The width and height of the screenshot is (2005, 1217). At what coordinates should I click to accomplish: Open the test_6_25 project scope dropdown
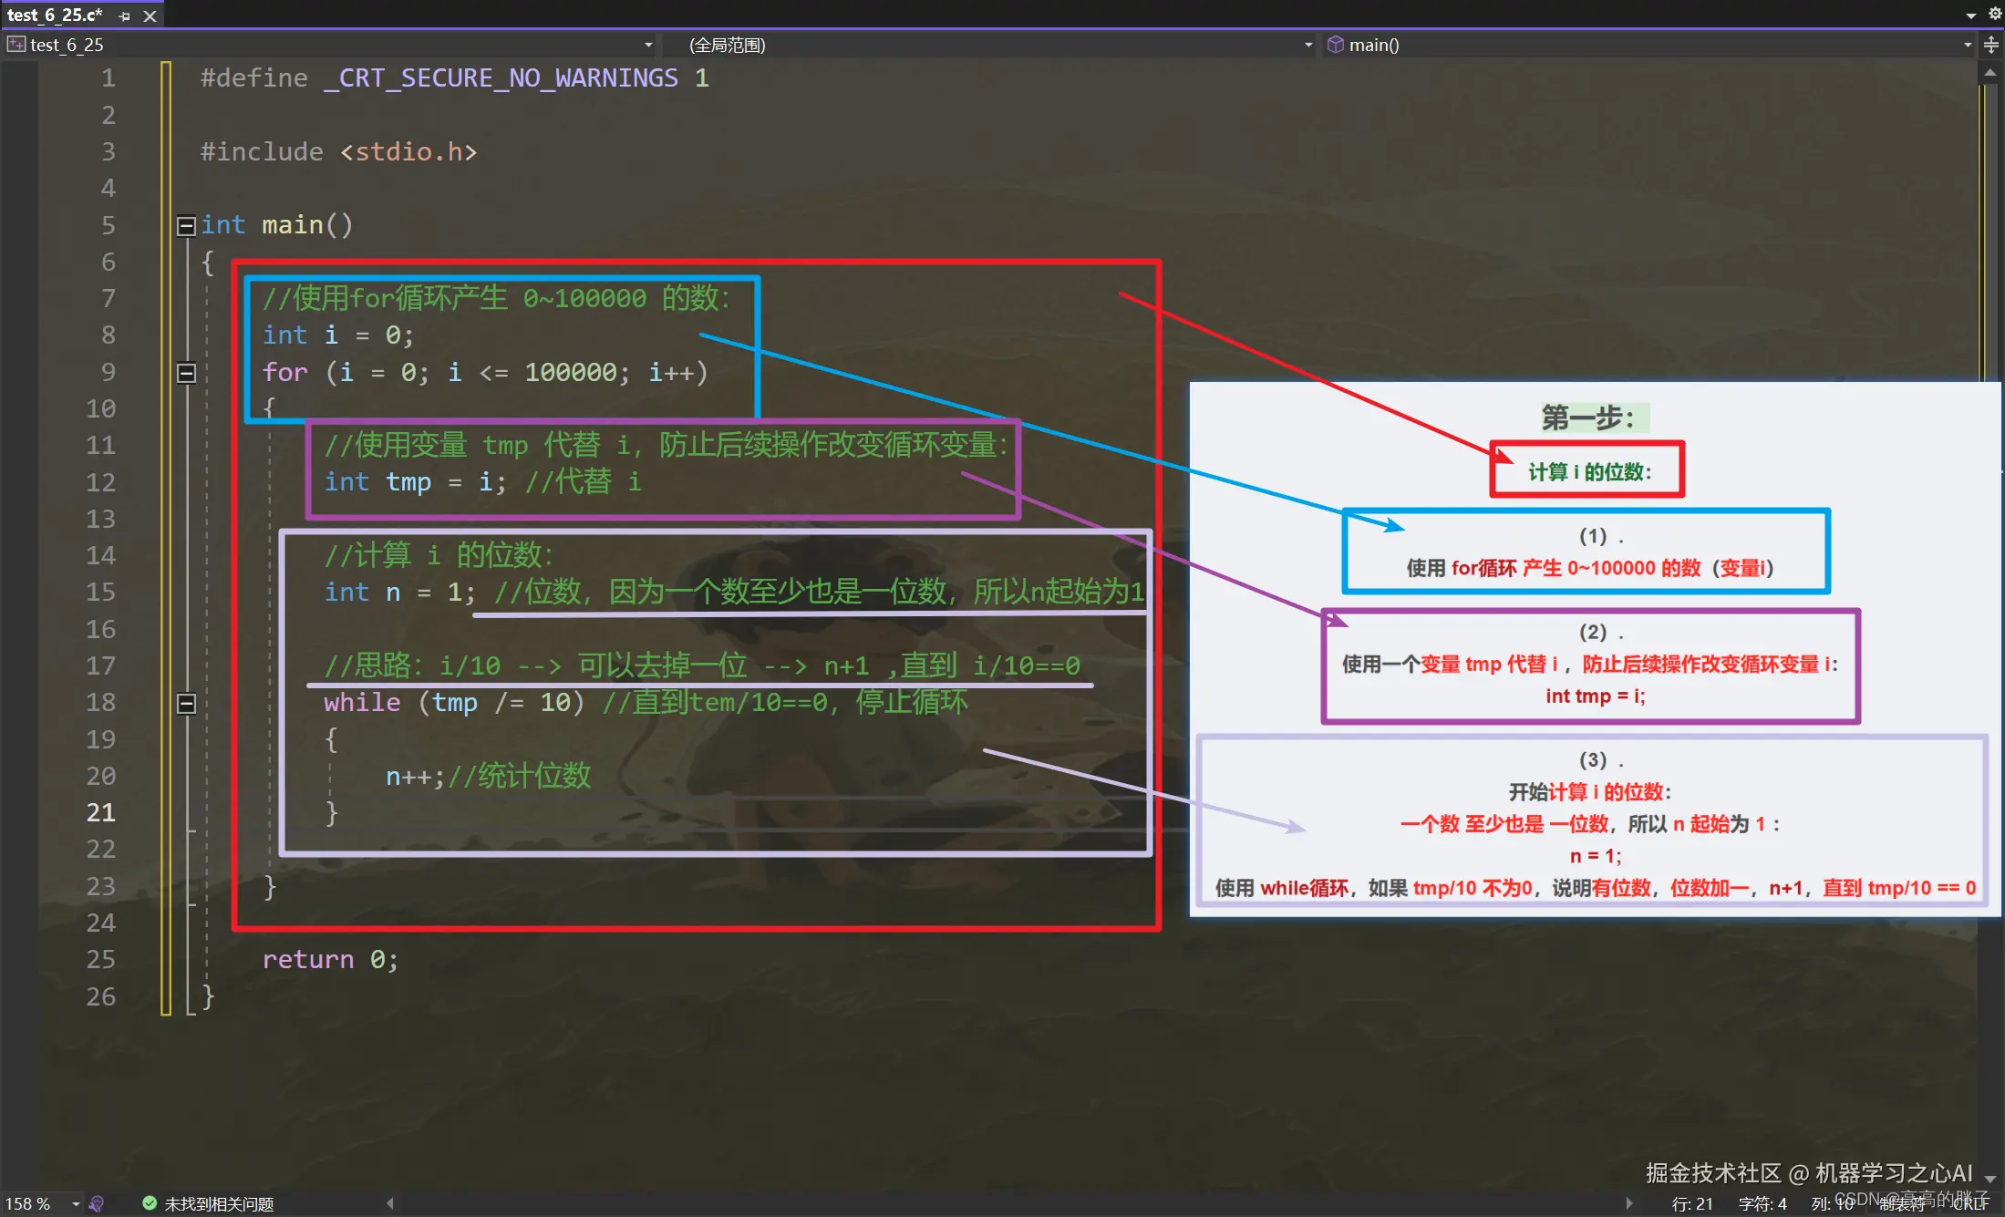(x=648, y=45)
